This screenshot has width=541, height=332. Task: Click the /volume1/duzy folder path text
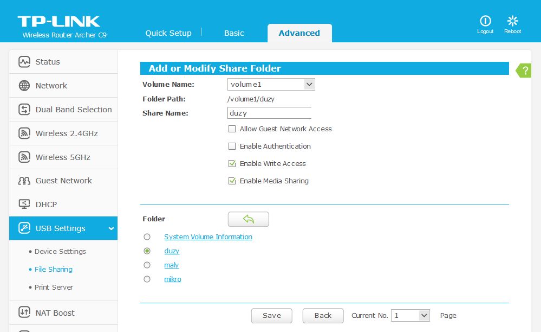point(251,99)
